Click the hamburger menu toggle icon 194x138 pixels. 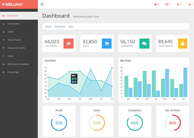(42, 4)
